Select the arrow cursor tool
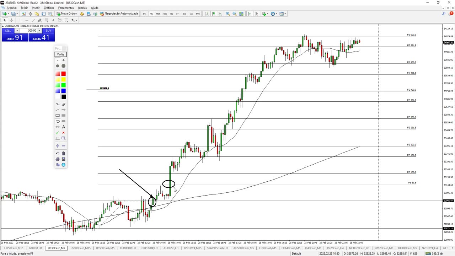This screenshot has height=256, width=455. click(x=5, y=20)
